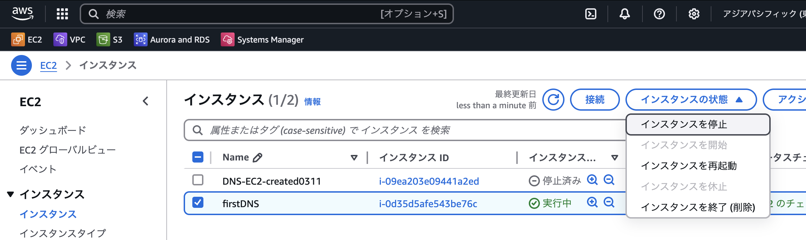Click the 実行中 status text
806x240 pixels.
tap(557, 203)
